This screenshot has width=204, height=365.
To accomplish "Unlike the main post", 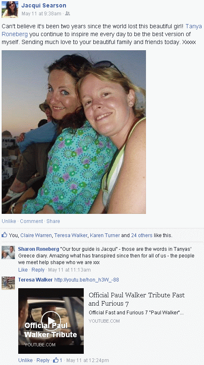I will tap(9, 221).
